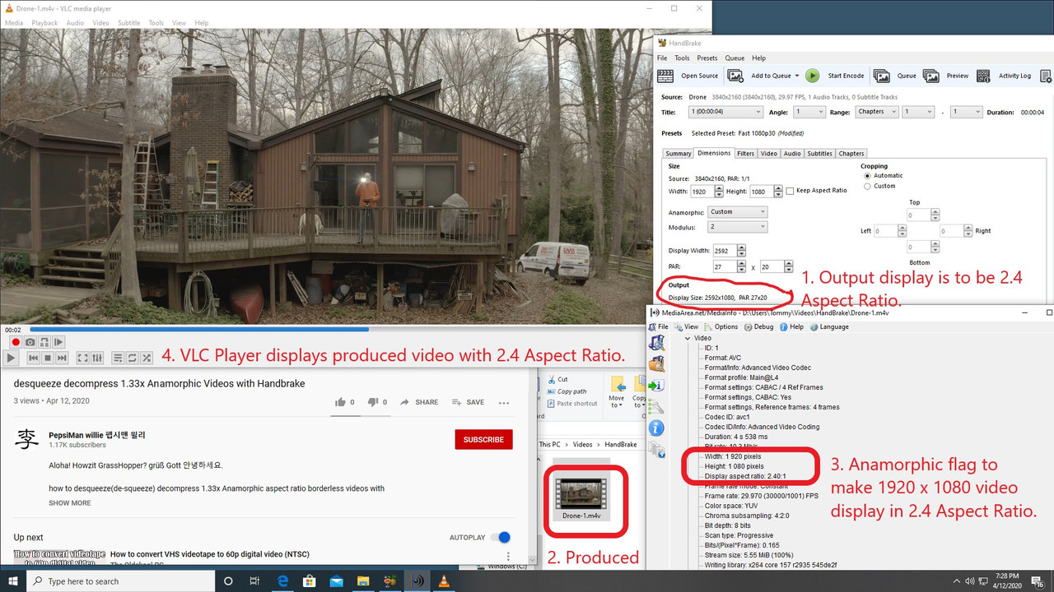This screenshot has width=1054, height=592.
Task: Collapse the Video tree node in MediaInfo
Action: (688, 338)
